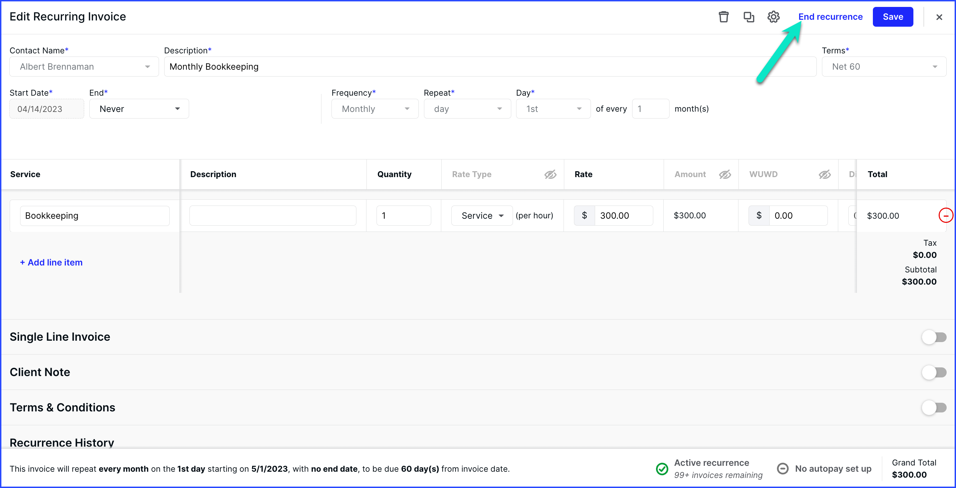Click the Active recurrence checkmark icon
Screen dimensions: 956x488
pyautogui.click(x=662, y=469)
